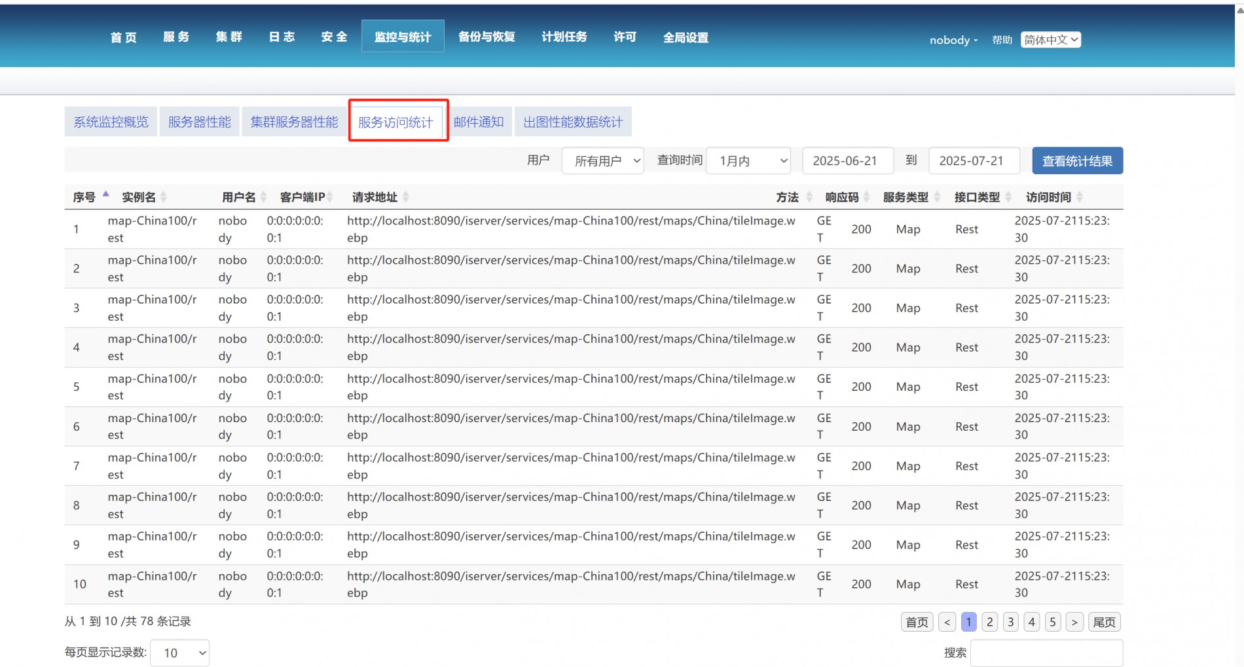Open the 许可 menu

(x=625, y=37)
